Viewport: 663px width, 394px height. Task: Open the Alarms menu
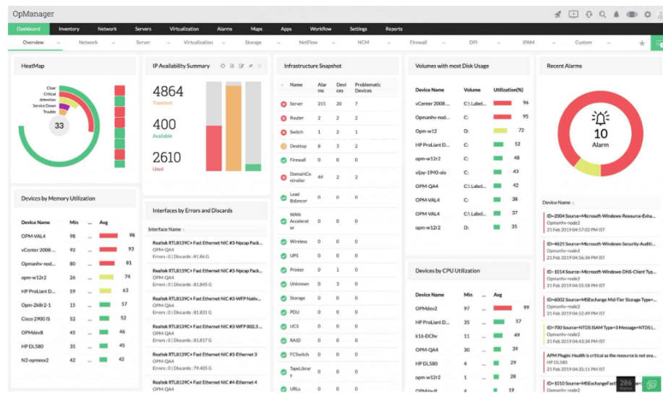click(225, 29)
